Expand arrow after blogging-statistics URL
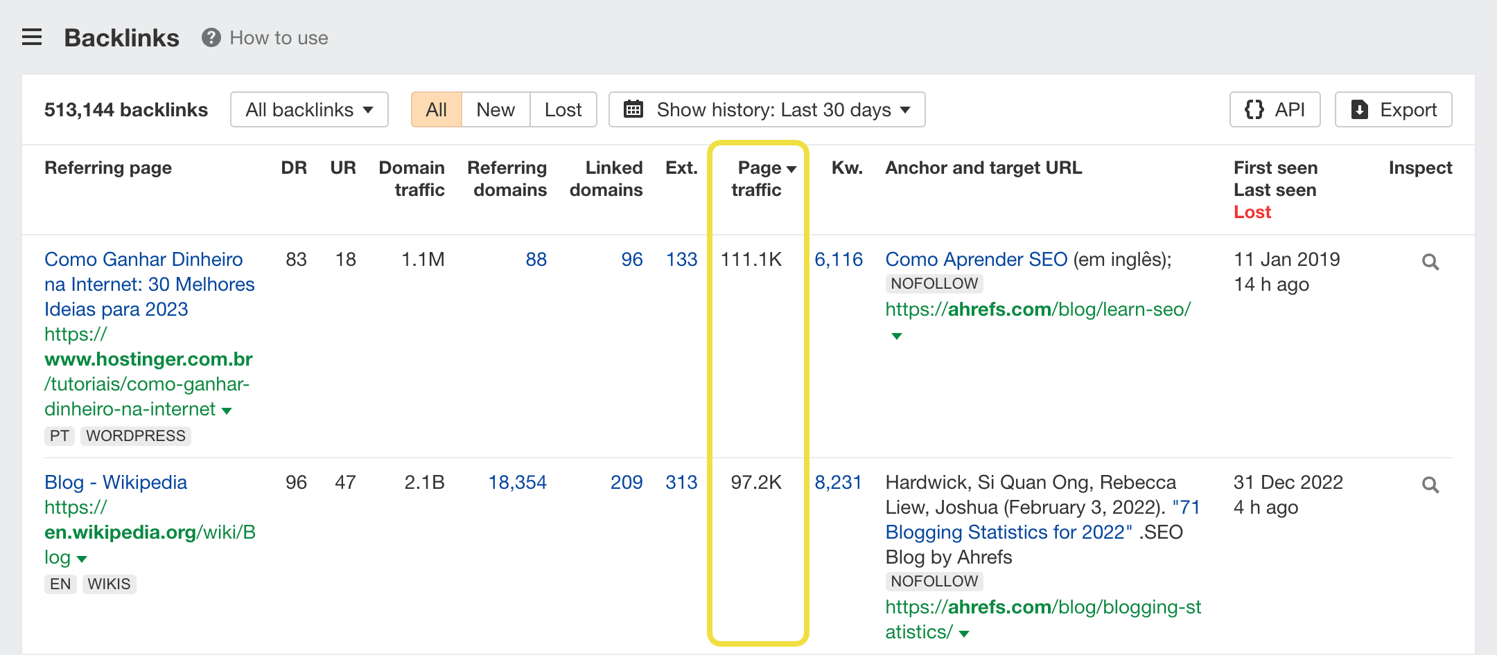Screen dimensions: 1497x655 click(x=964, y=634)
